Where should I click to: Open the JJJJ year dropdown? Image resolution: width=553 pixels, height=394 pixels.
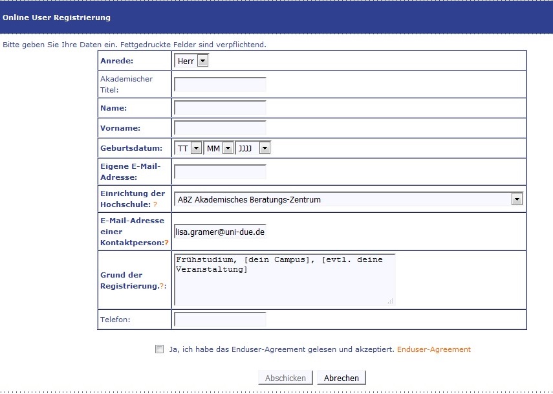point(253,149)
